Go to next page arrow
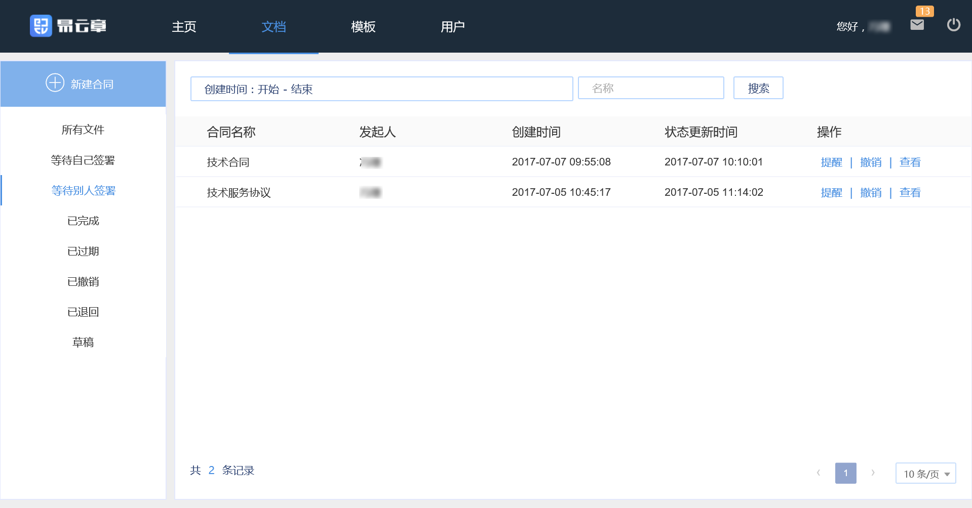The image size is (972, 508). click(873, 473)
